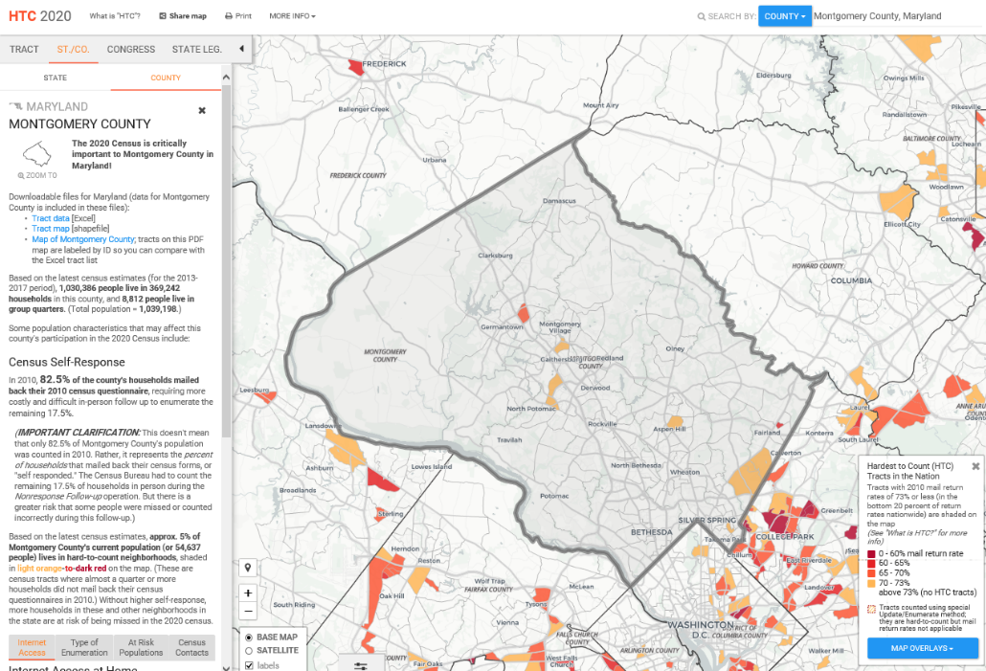
Task: Open the Map Overlays dropdown
Action: coord(922,648)
